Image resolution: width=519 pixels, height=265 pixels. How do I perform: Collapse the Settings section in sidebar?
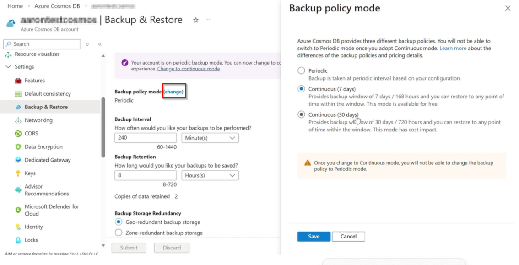point(8,67)
